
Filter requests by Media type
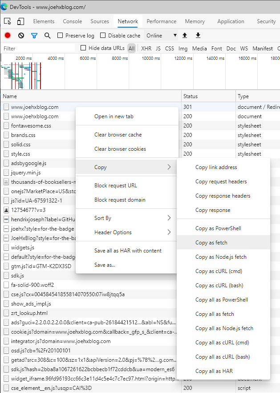tap(199, 48)
